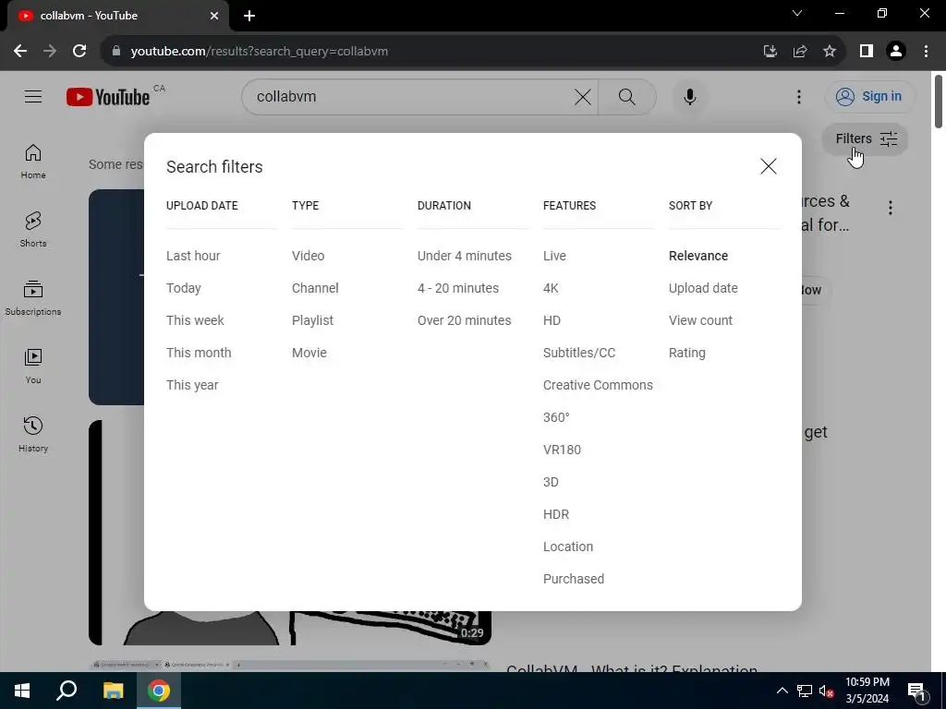The width and height of the screenshot is (946, 709).
Task: Select Playlist type filter
Action: tap(312, 320)
